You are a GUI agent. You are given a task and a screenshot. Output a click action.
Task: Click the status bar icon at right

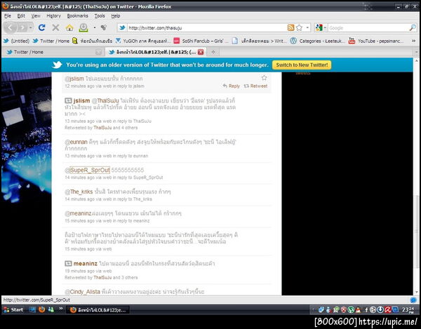tap(413, 300)
